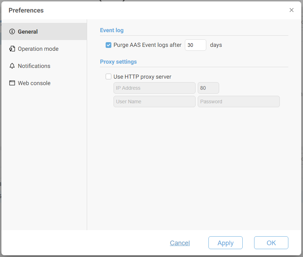Click the proxy port field showing 80
Image resolution: width=303 pixels, height=257 pixels.
[208, 88]
